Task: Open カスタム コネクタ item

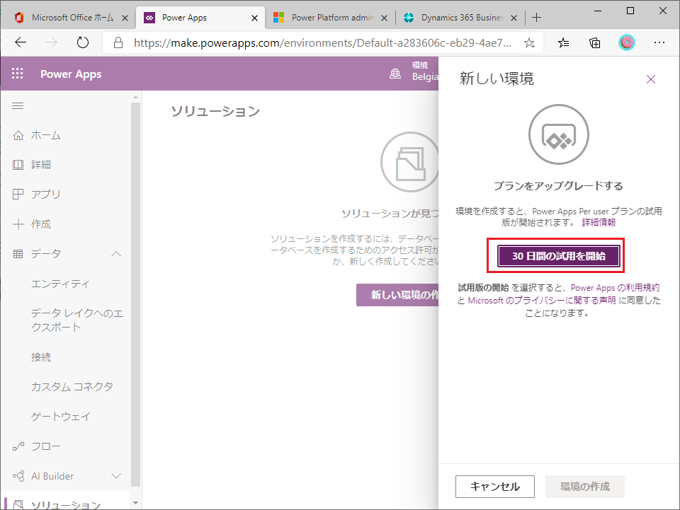Action: (72, 387)
